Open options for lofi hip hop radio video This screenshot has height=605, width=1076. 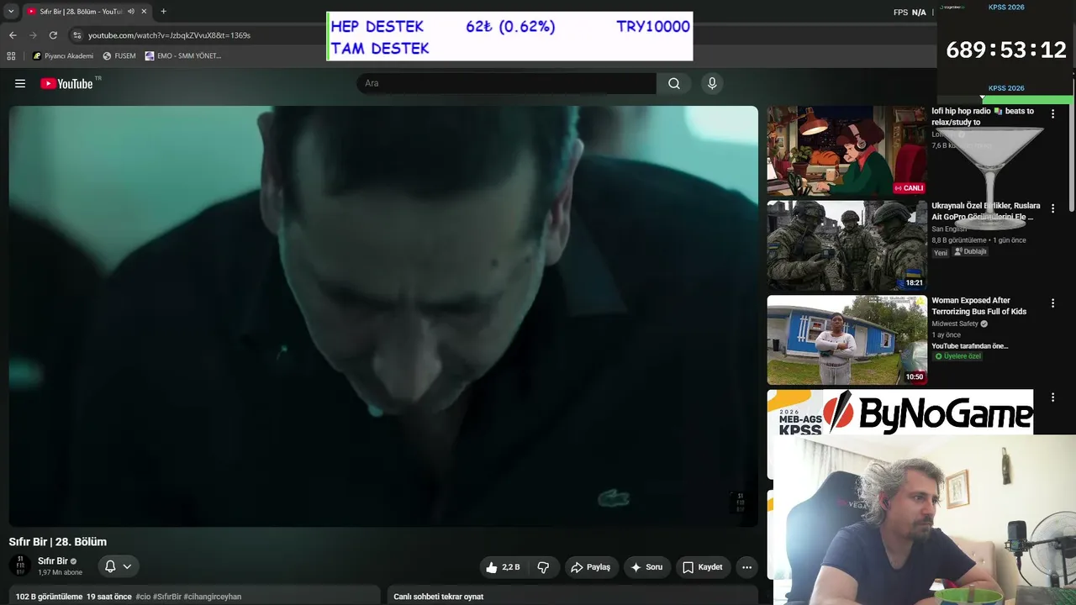point(1052,113)
